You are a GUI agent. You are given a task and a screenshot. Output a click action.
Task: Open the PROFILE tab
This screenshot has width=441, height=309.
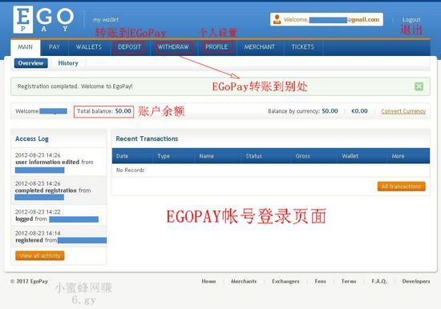click(216, 47)
